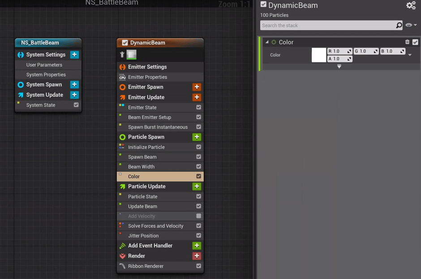Collapse the Color module in the stack
421x279 pixels.
pyautogui.click(x=267, y=42)
